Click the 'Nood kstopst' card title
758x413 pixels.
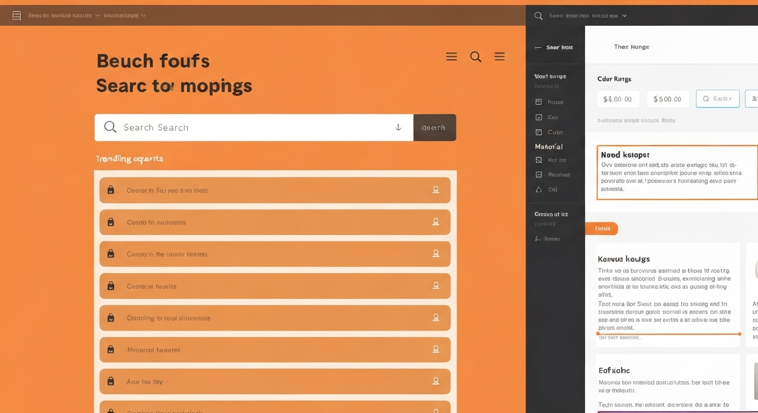click(x=625, y=155)
